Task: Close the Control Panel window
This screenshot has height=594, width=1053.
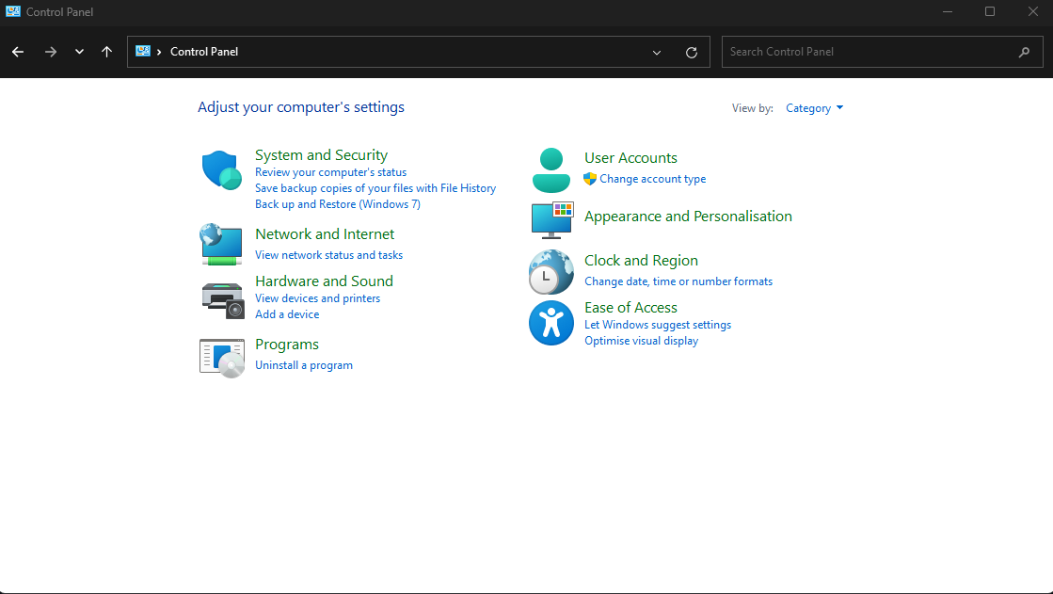Action: pos(1033,11)
